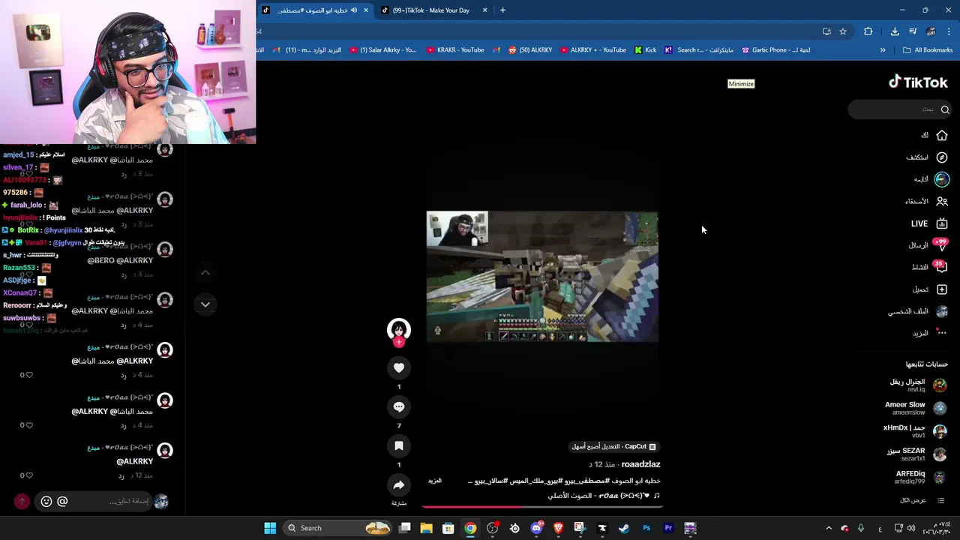Open the More three-dots menu in sidebar
Screen dimensions: 960x540
[x=942, y=333]
